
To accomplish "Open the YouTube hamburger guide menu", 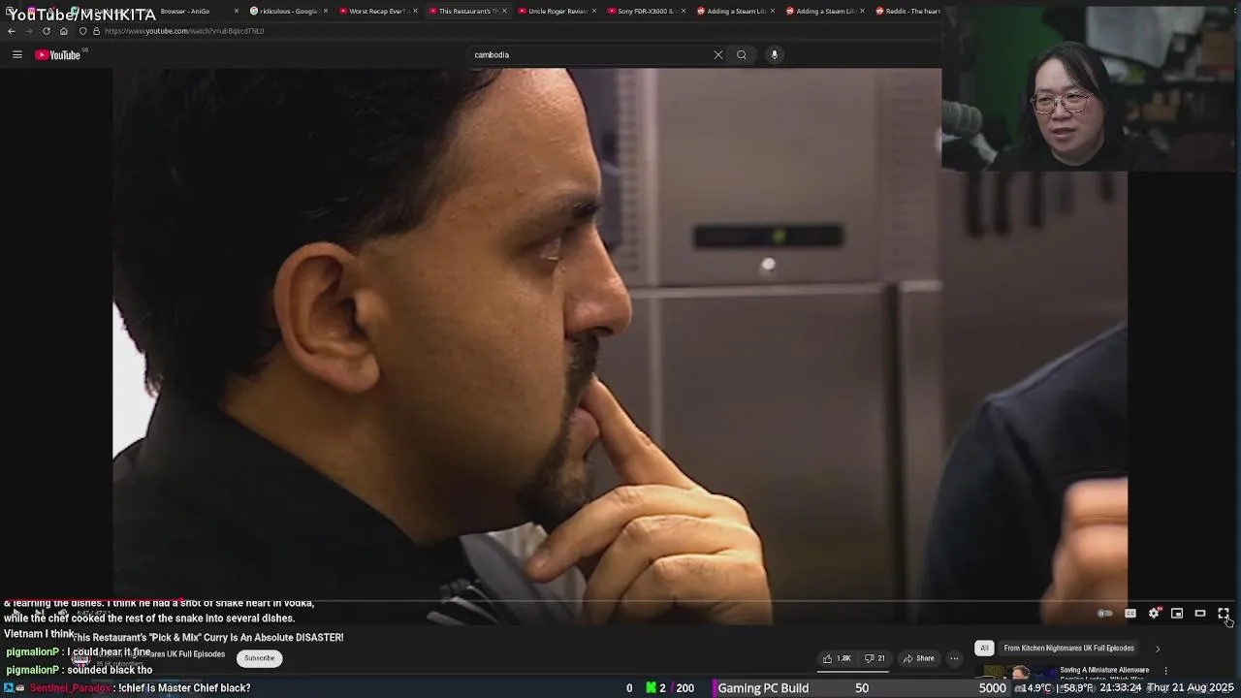I will coord(17,55).
